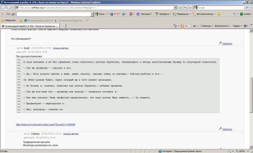The width and height of the screenshot is (253, 153).
Task: Click the search magnifier button
Action: (247, 8)
